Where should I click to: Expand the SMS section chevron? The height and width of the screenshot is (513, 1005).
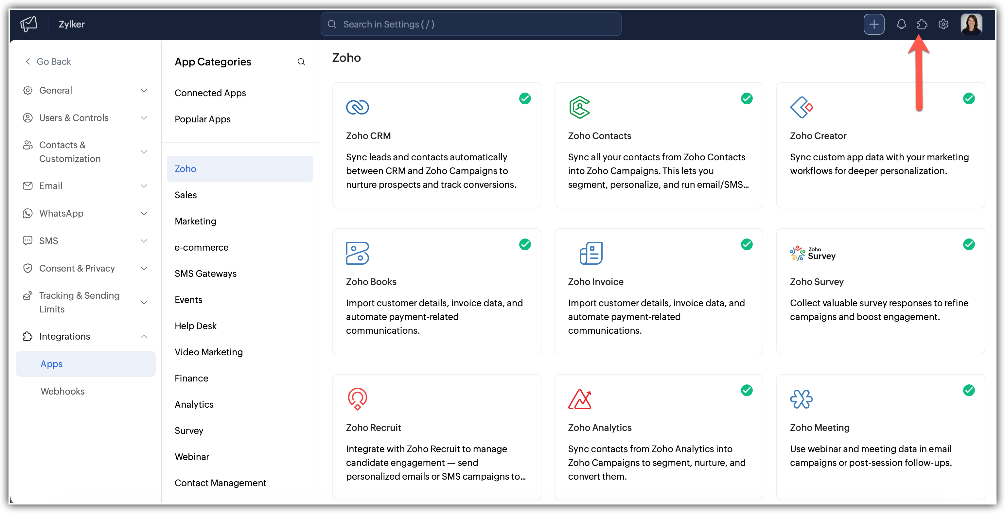click(144, 241)
